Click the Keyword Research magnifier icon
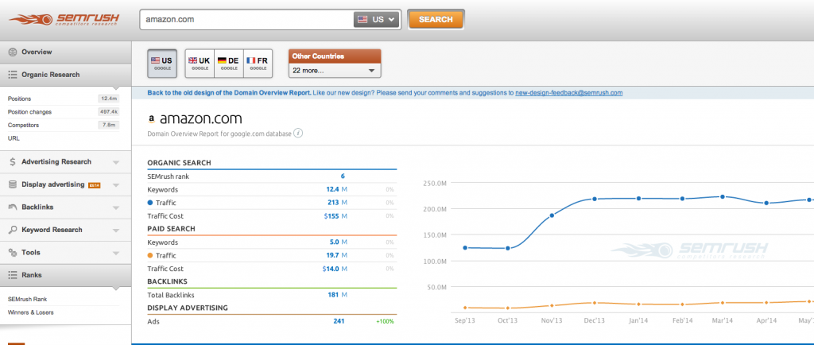This screenshot has width=814, height=345. pos(13,230)
